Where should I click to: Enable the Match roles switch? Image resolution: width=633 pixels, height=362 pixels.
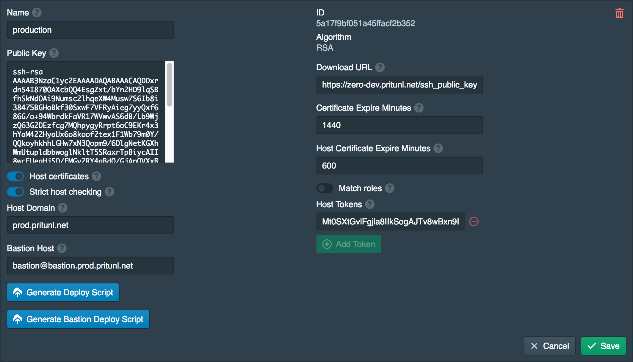tap(325, 188)
